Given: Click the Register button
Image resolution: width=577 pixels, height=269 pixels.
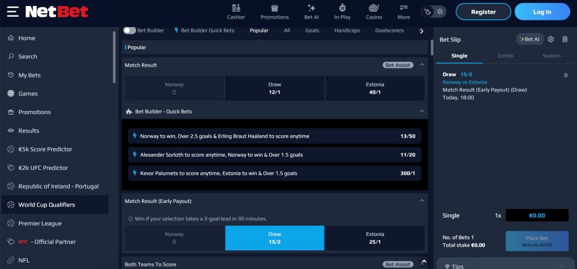Looking at the screenshot, I should [483, 12].
